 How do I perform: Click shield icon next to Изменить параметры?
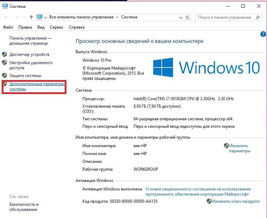(x=226, y=146)
